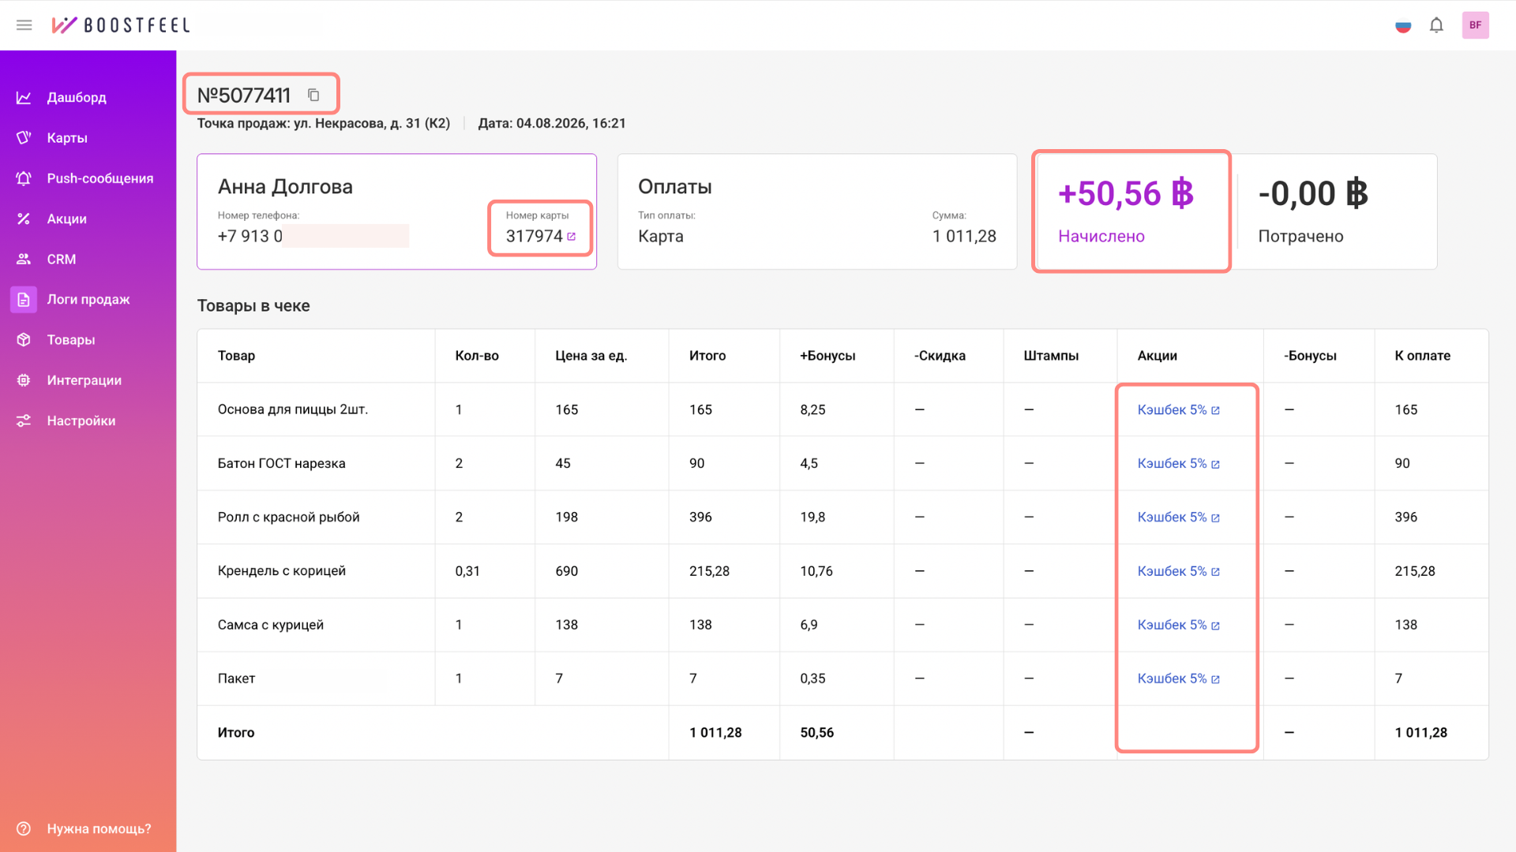
Task: Click the Товар column header
Action: coord(236,356)
